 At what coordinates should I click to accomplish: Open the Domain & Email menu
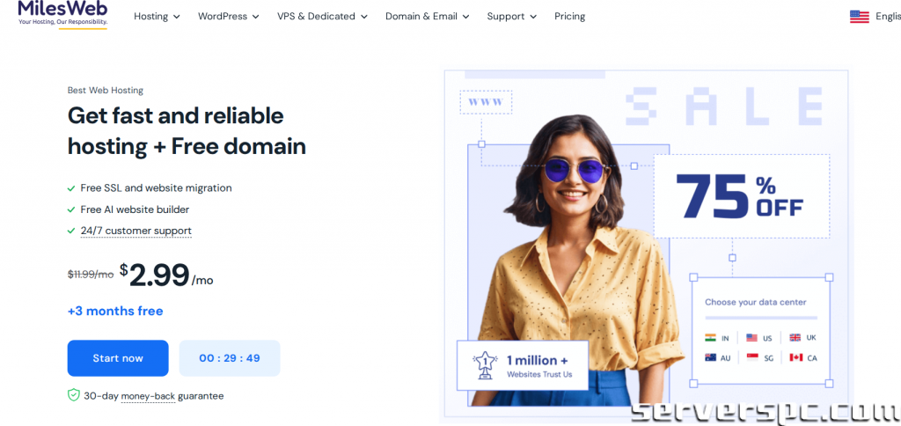click(428, 16)
